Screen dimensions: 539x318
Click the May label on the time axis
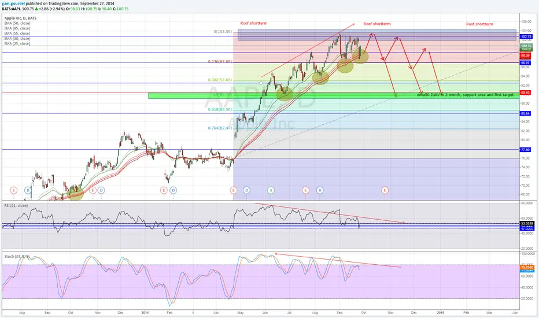tap(240, 312)
